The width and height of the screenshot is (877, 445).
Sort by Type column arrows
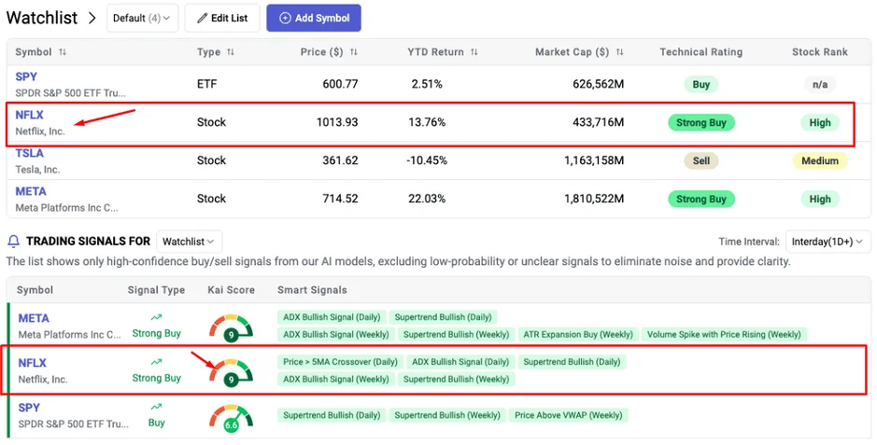[231, 52]
